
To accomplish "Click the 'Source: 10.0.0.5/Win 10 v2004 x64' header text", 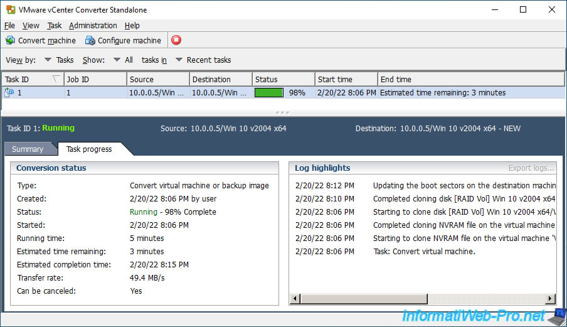I will pos(223,129).
